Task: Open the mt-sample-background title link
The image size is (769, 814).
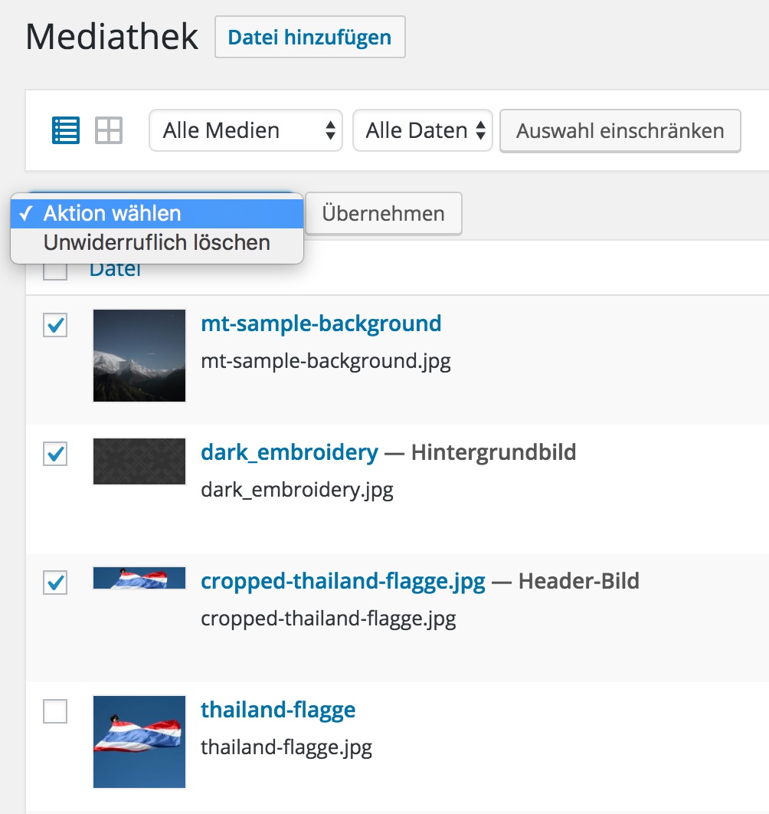Action: point(321,323)
